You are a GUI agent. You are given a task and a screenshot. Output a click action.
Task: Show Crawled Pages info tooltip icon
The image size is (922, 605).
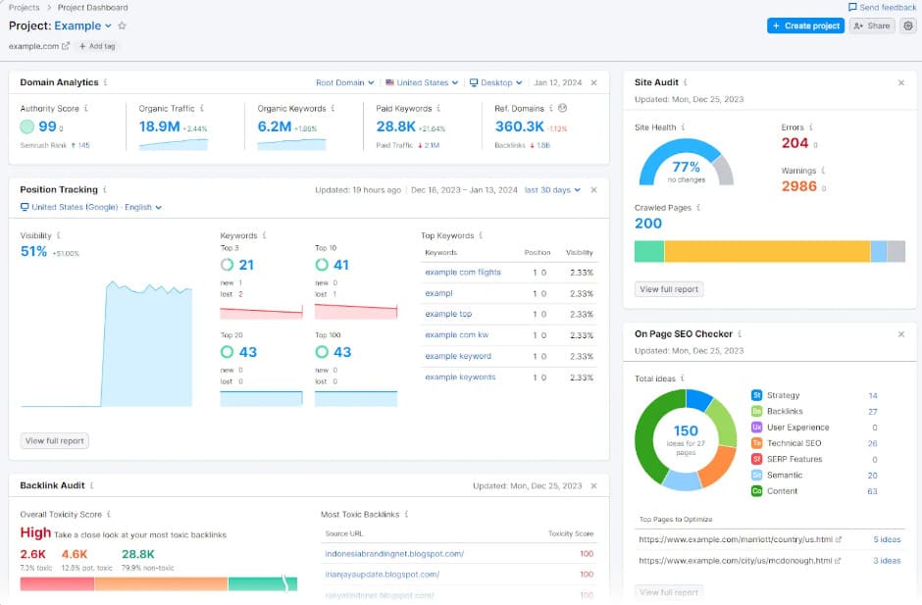pos(698,208)
